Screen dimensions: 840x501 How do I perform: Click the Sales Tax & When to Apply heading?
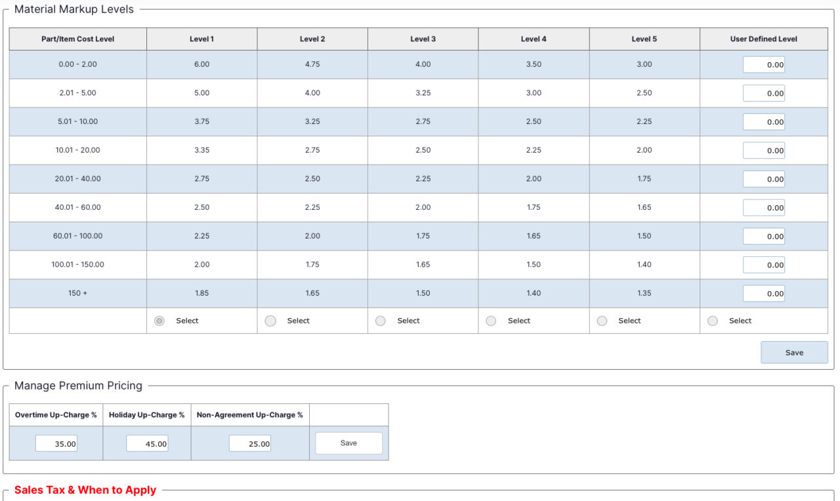point(85,490)
